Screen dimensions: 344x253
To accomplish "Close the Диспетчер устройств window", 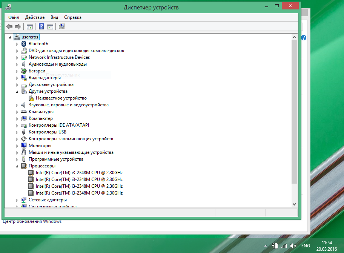I will click(290, 6).
